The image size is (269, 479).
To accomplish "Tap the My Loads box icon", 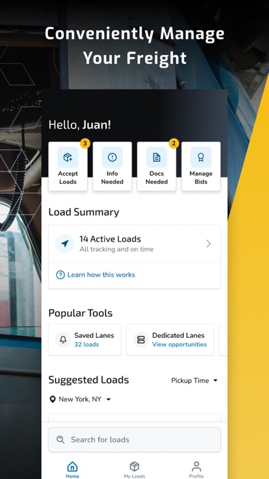I will 134,467.
